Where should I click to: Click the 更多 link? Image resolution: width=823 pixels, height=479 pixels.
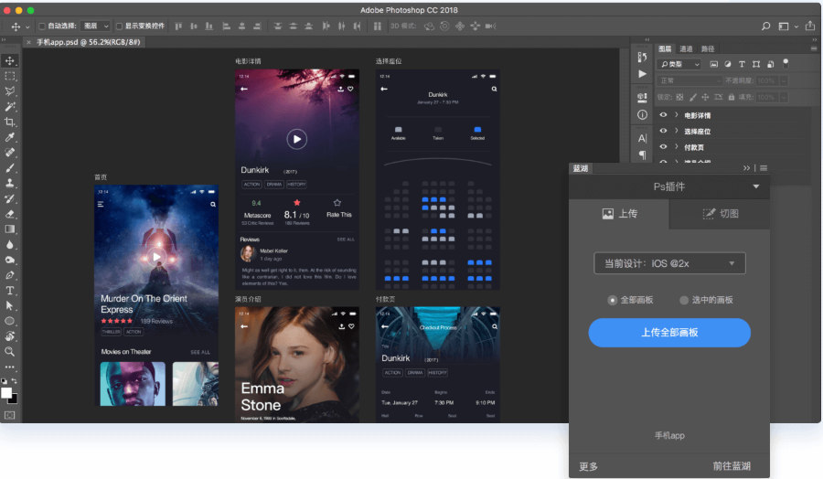point(588,466)
